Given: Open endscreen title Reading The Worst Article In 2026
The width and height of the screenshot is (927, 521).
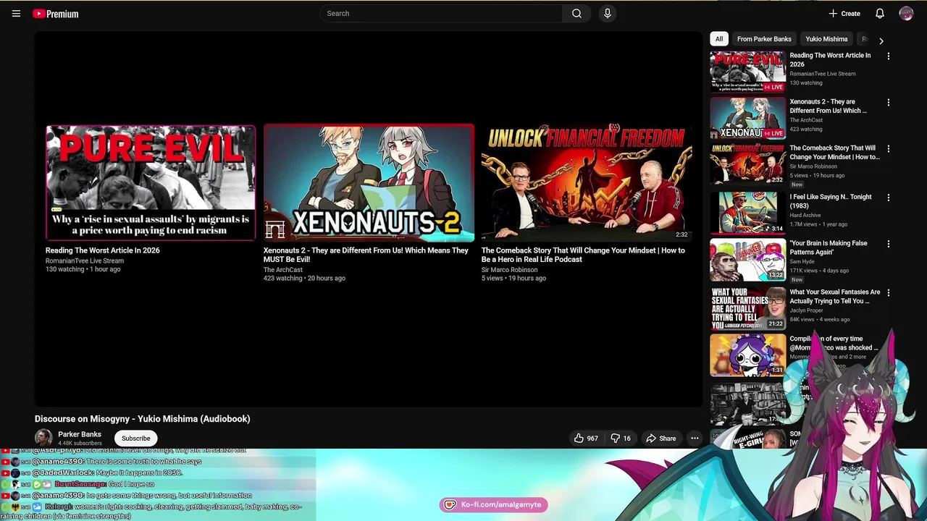Looking at the screenshot, I should [103, 250].
